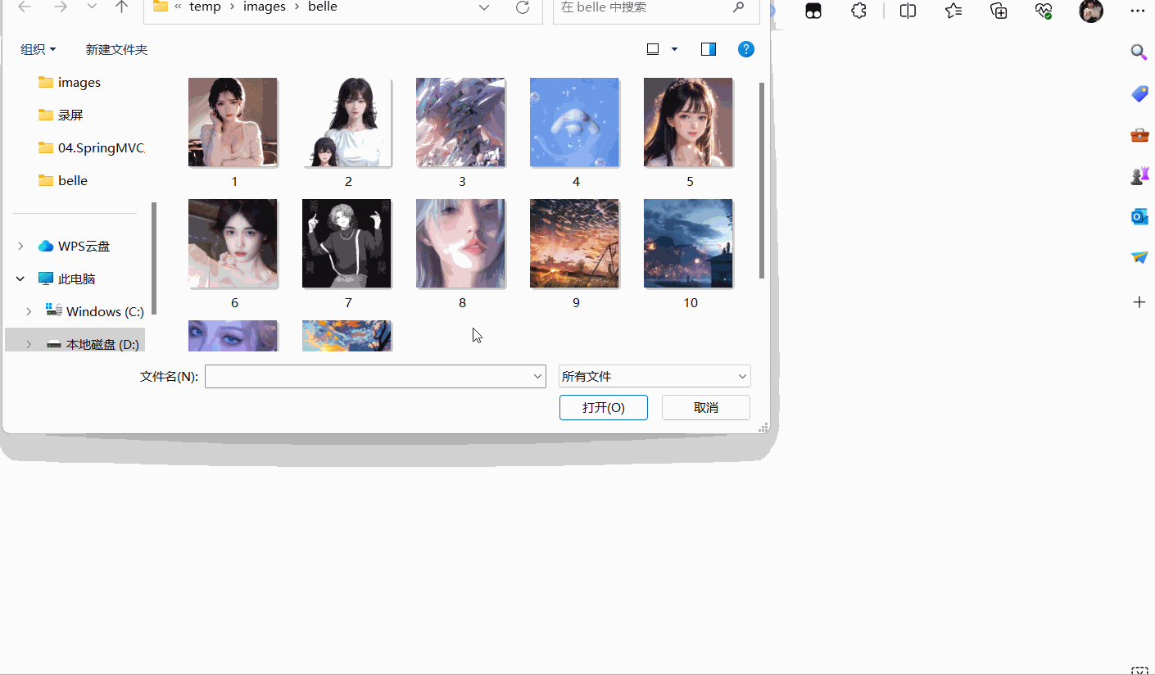Open the browser profile avatar
Viewport: 1155px width, 675px height.
1091,11
